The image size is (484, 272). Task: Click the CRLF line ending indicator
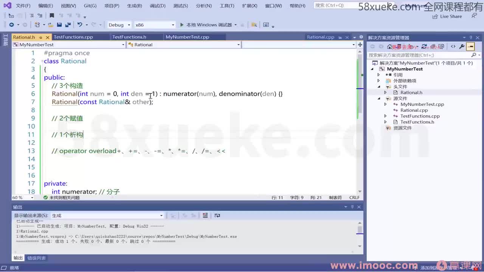(x=354, y=198)
